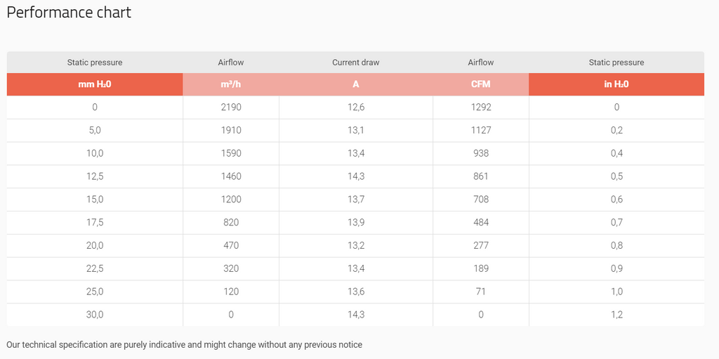This screenshot has width=719, height=359.
Task: Click the 13,9 current draw cell
Action: pos(355,223)
